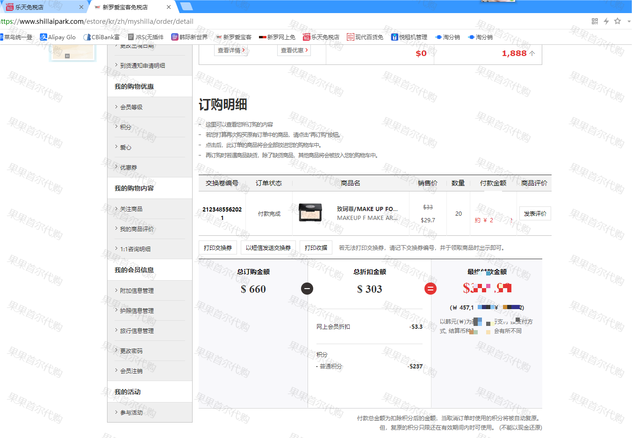Open 积分 in the sidebar menu
The image size is (632, 438).
(126, 127)
